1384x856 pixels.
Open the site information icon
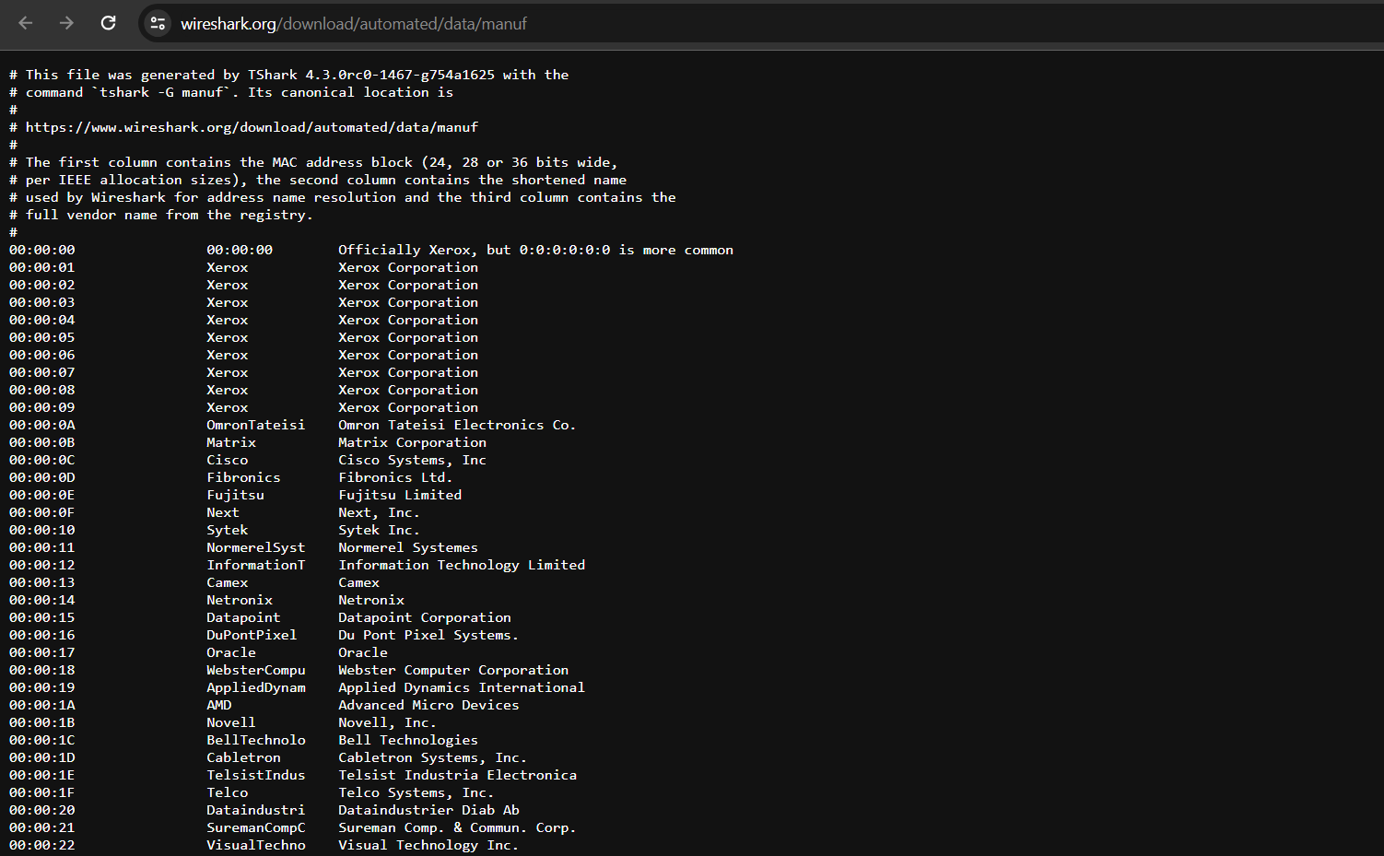pos(158,23)
